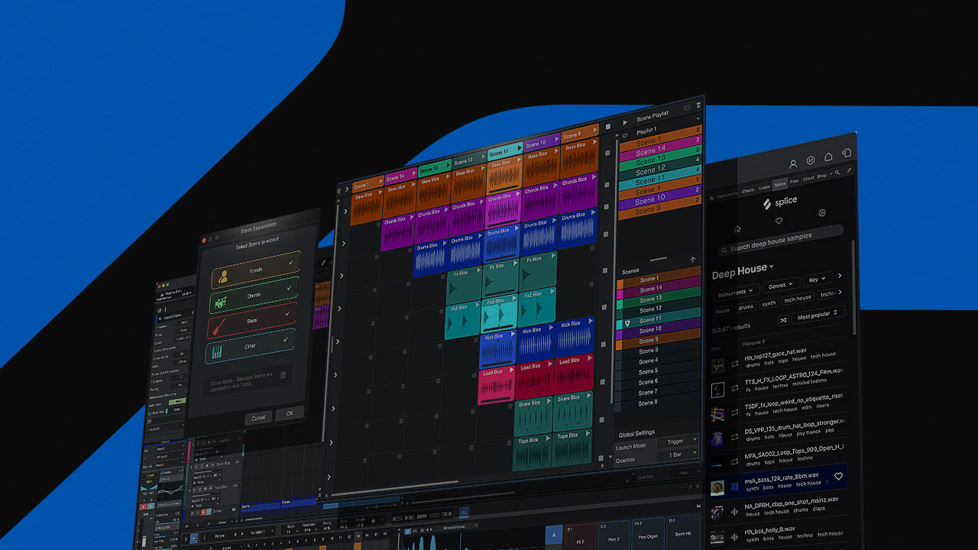Switch to the Loops browser tab

point(764,187)
